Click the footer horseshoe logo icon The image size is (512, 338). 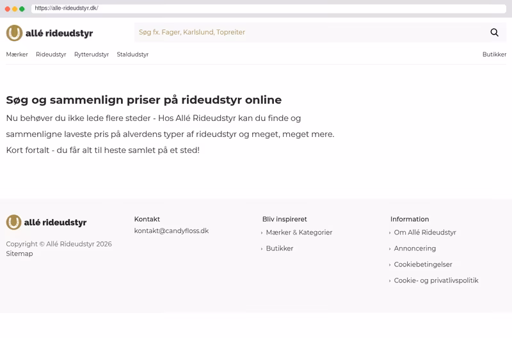pyautogui.click(x=13, y=222)
